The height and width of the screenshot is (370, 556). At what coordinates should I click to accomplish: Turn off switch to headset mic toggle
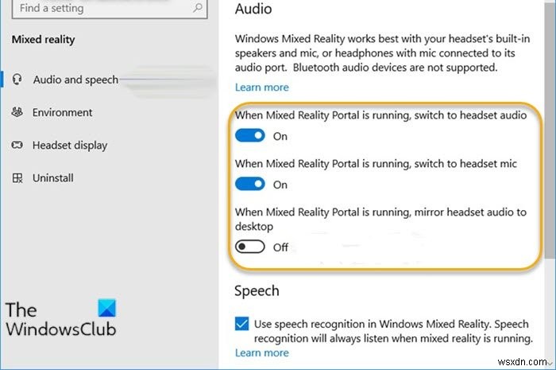(250, 184)
